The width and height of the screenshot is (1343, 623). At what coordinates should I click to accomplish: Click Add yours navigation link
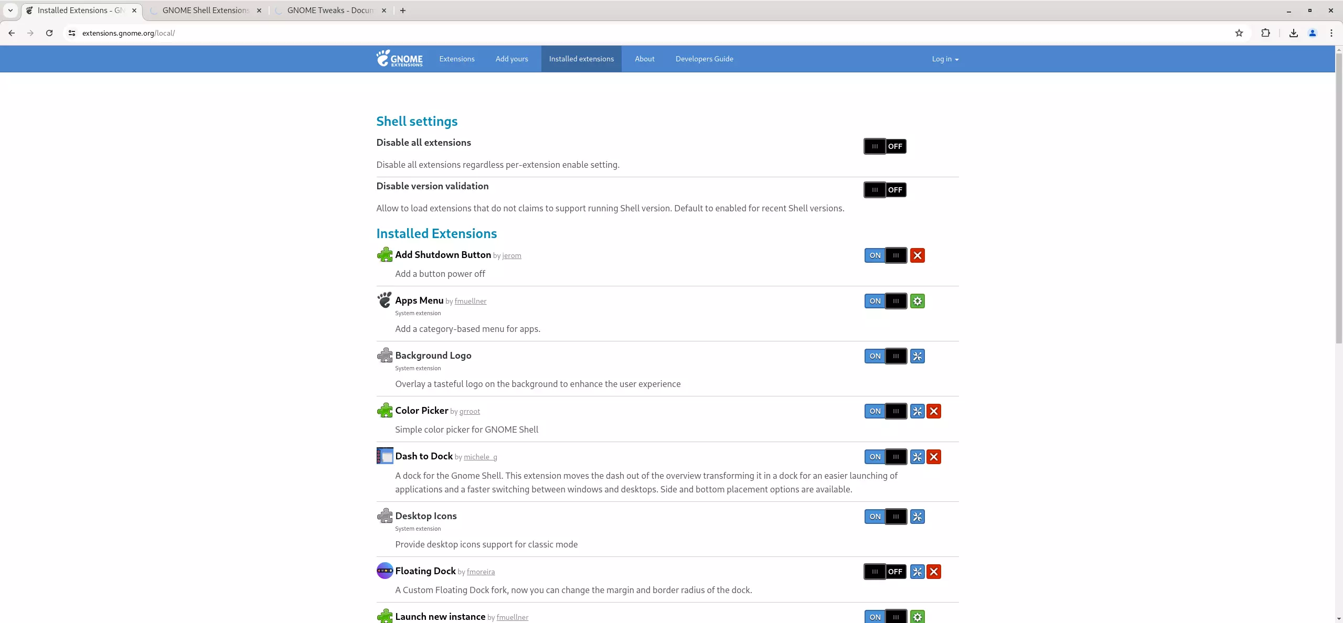coord(511,58)
